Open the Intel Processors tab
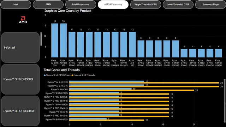 pos(81,5)
